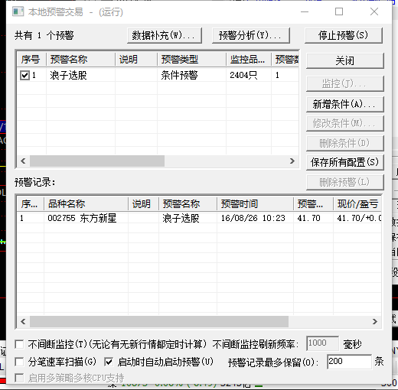Sort condition list by 序号 header
This screenshot has height=390, width=398.
click(31, 60)
